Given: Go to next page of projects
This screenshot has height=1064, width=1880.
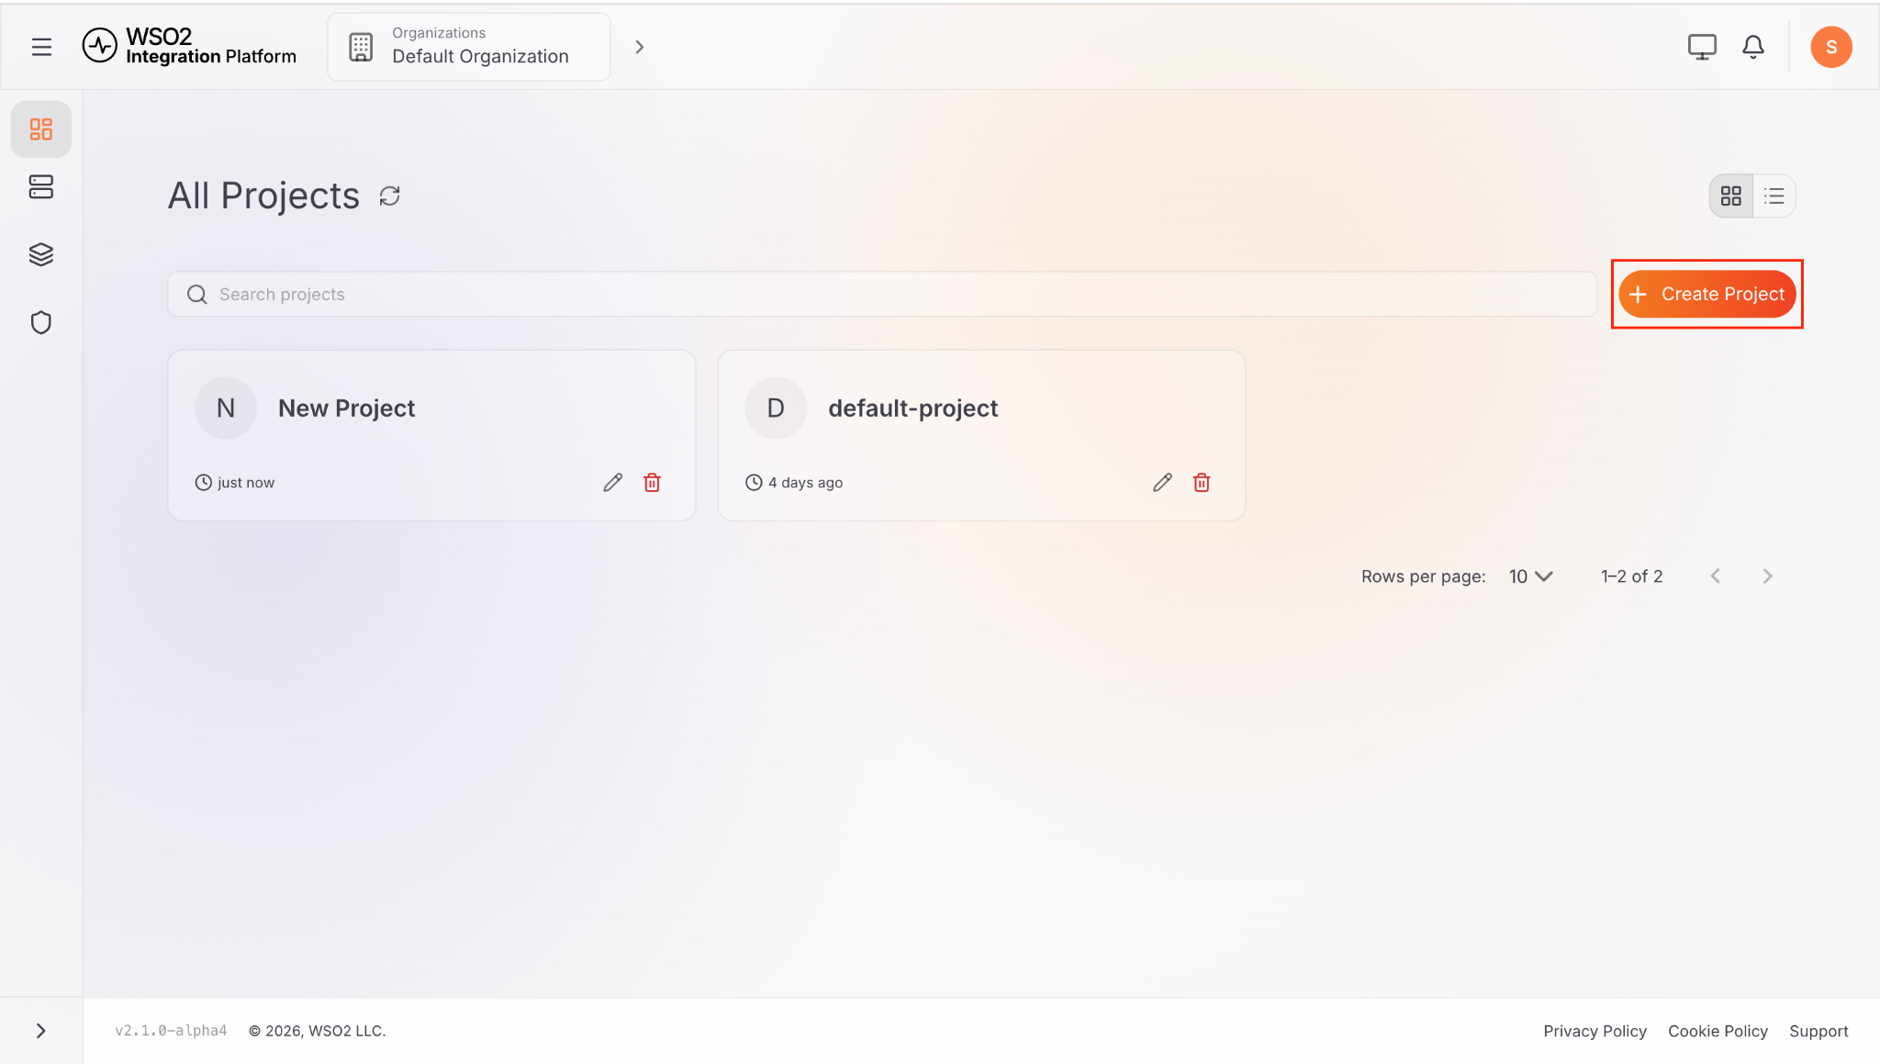Looking at the screenshot, I should click(x=1768, y=577).
